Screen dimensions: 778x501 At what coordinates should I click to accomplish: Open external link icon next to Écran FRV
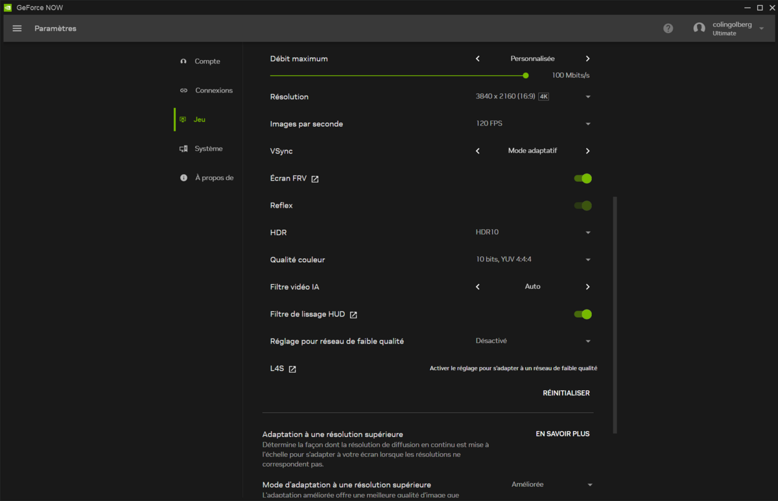tap(315, 179)
